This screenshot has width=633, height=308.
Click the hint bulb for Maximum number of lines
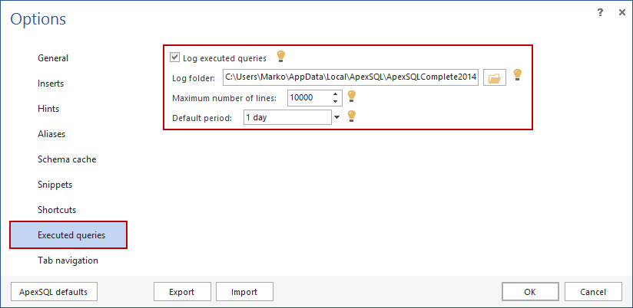(x=352, y=97)
